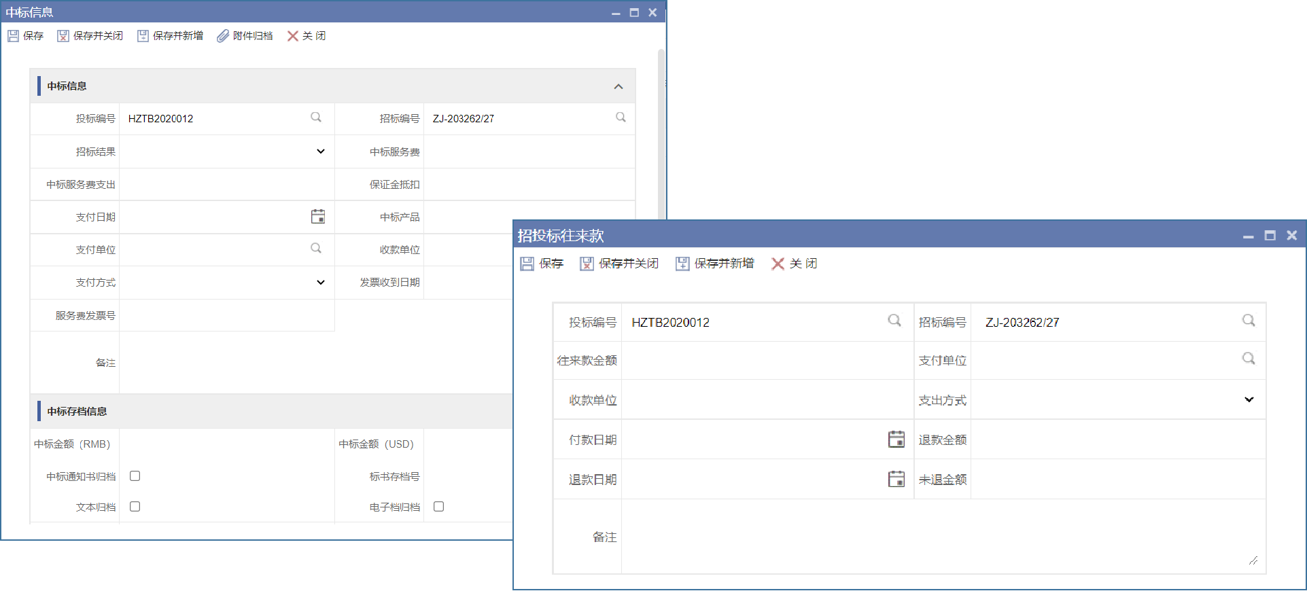Viewport: 1307px width, 591px height.
Task: Collapse the 中标信息 section with chevron
Action: (x=618, y=86)
